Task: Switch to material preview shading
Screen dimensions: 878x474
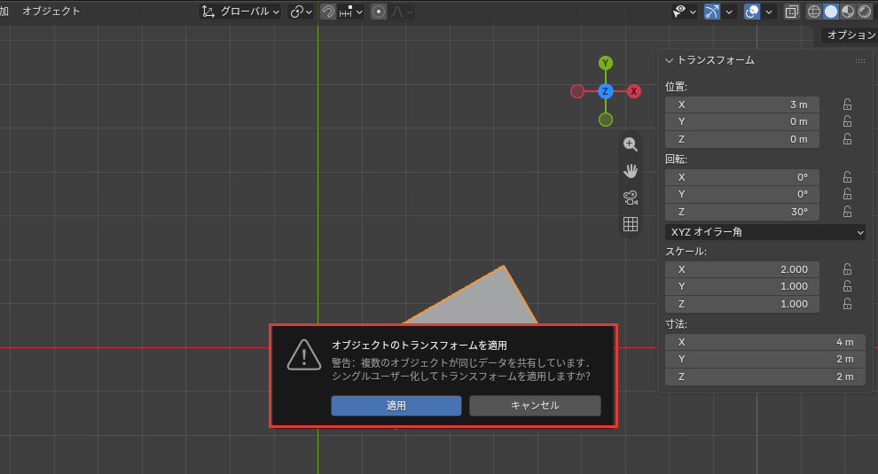Action: (x=848, y=12)
